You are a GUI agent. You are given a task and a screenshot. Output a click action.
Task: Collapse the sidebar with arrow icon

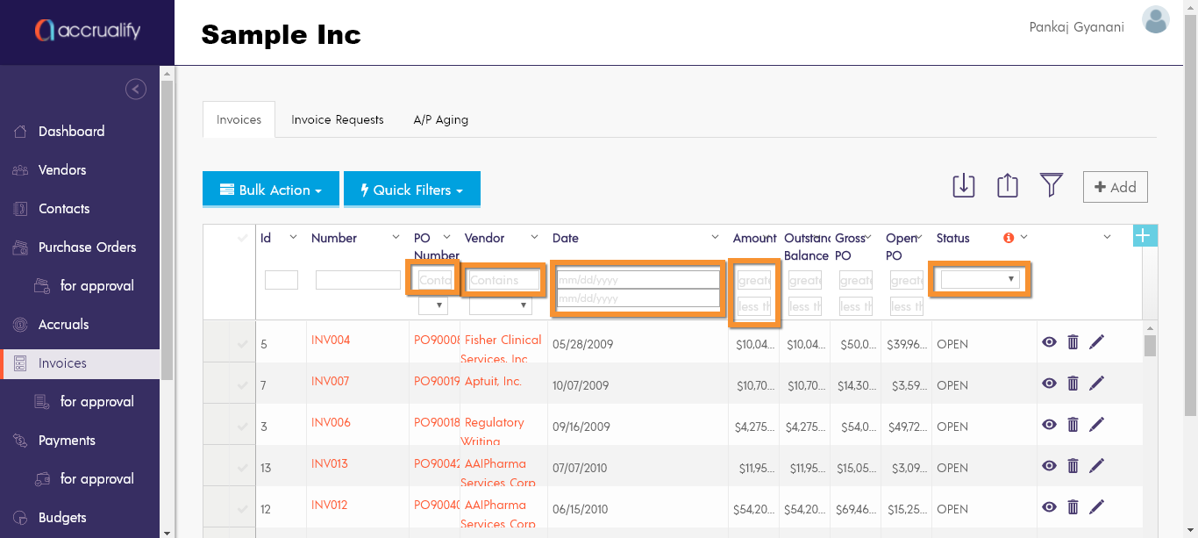click(x=136, y=89)
